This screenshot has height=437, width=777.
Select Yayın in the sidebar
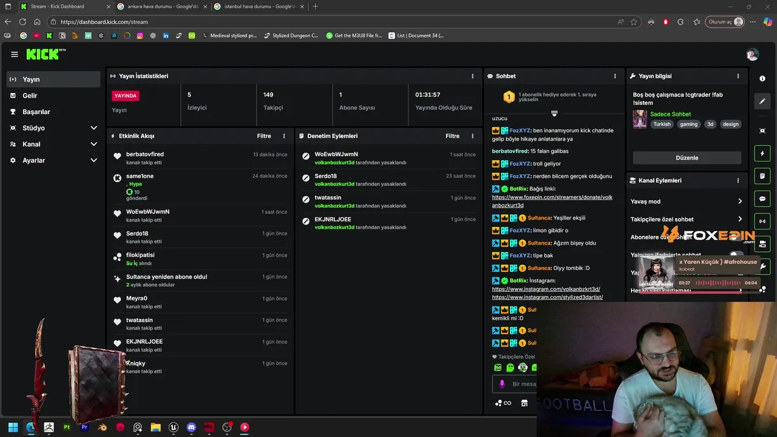[x=53, y=80]
